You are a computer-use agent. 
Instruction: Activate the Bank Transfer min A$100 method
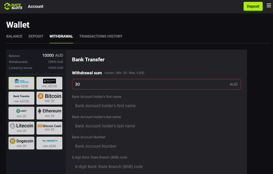[x=21, y=98]
